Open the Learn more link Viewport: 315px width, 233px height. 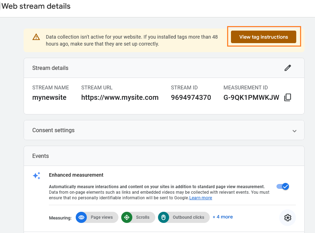click(x=200, y=198)
